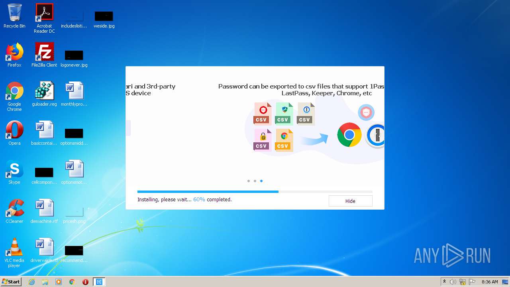
Task: Select the basiccontai Word document
Action: [44, 133]
